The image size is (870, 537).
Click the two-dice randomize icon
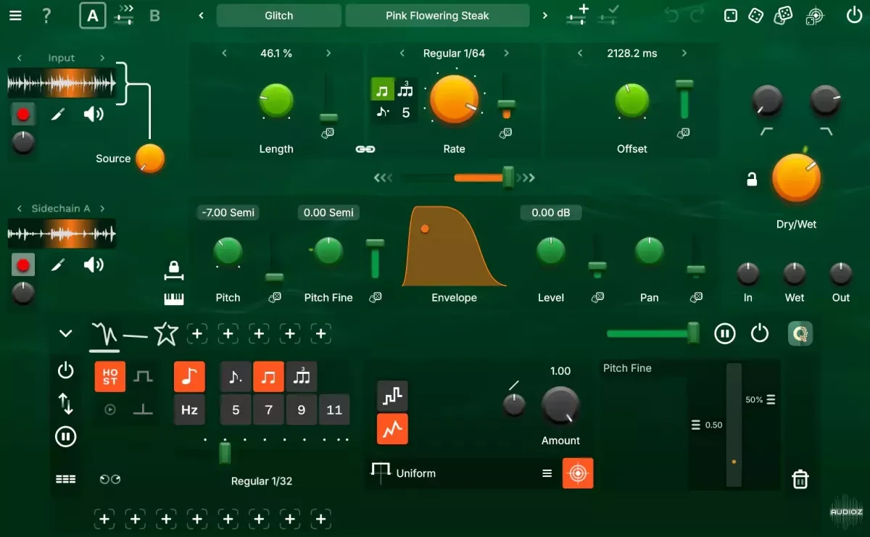756,15
